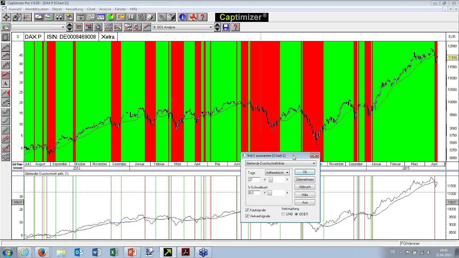Open the Depot menu

point(57,9)
